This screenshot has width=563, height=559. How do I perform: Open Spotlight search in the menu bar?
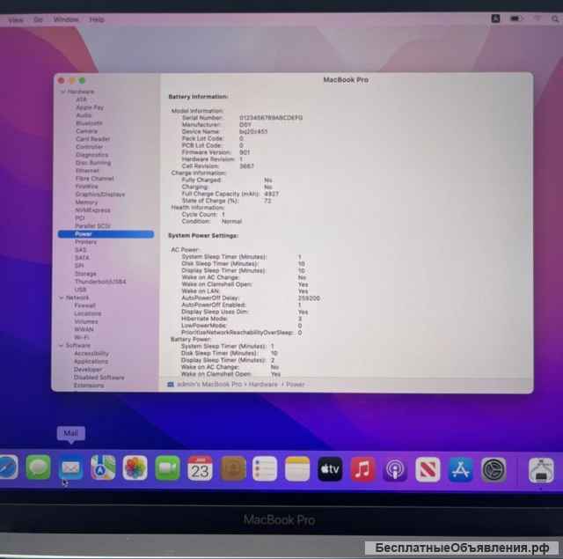tap(555, 19)
